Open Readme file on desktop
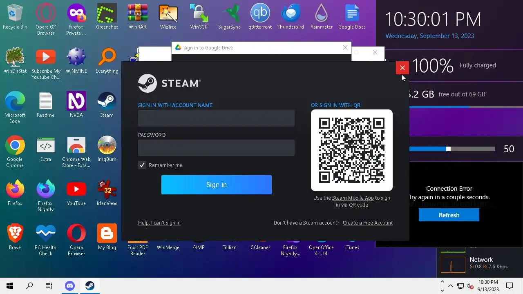 45,105
